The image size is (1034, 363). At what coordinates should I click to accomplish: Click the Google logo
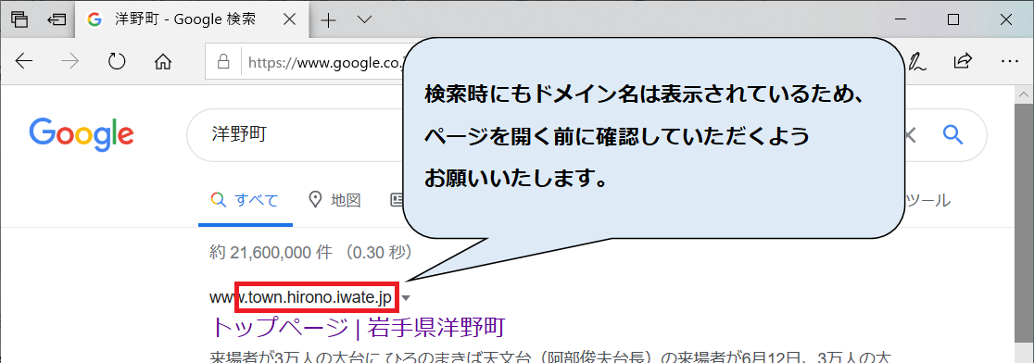[82, 135]
